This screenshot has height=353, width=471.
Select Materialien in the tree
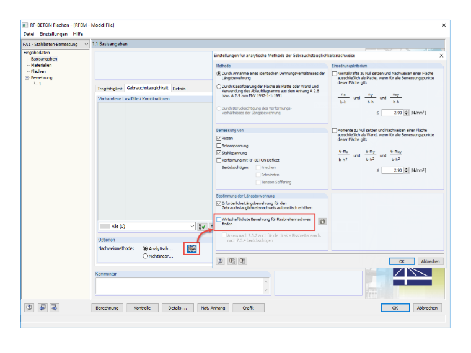pos(41,65)
